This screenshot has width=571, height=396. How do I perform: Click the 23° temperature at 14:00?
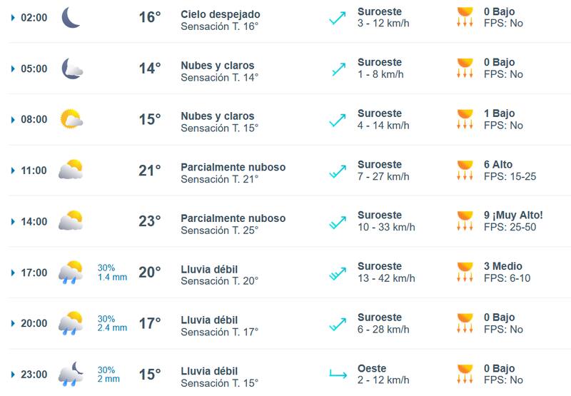[149, 221]
